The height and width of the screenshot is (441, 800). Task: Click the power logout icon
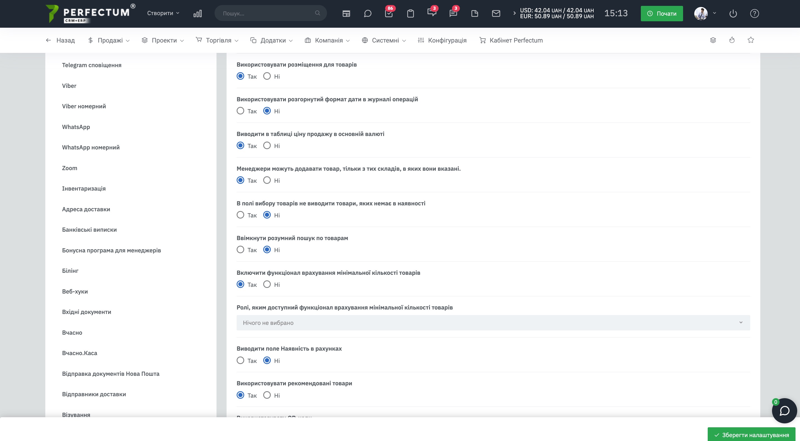point(733,13)
